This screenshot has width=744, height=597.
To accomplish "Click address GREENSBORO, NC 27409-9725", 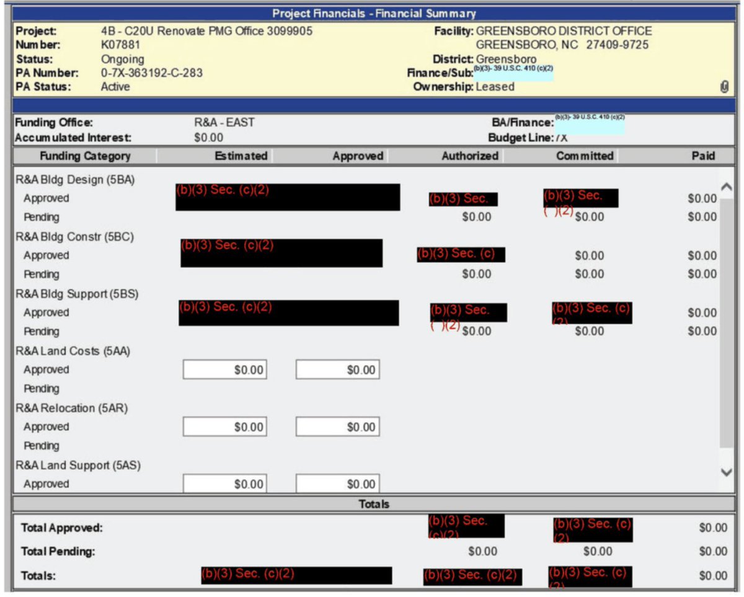I will click(562, 45).
